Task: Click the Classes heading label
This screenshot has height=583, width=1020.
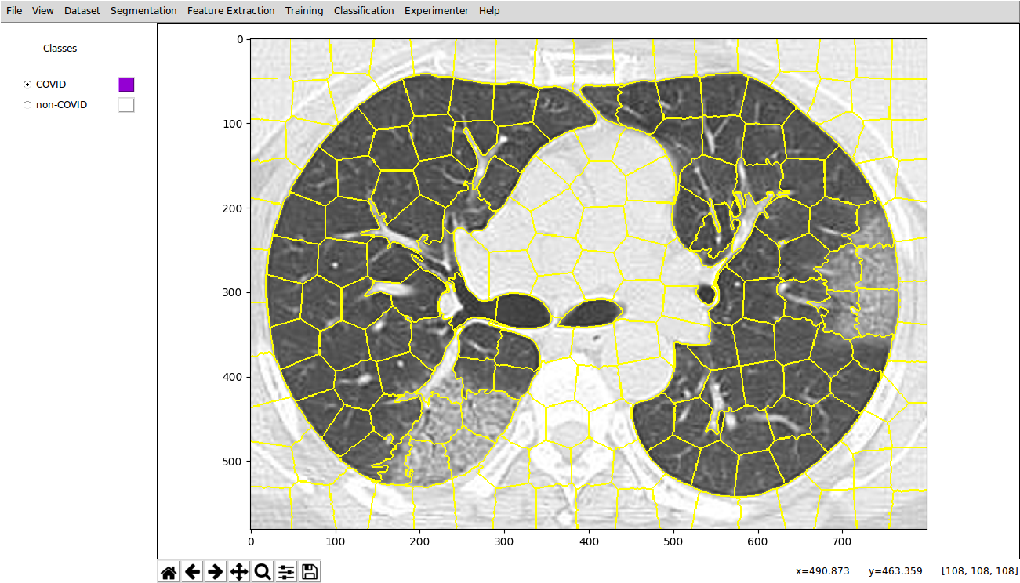Action: (x=60, y=49)
